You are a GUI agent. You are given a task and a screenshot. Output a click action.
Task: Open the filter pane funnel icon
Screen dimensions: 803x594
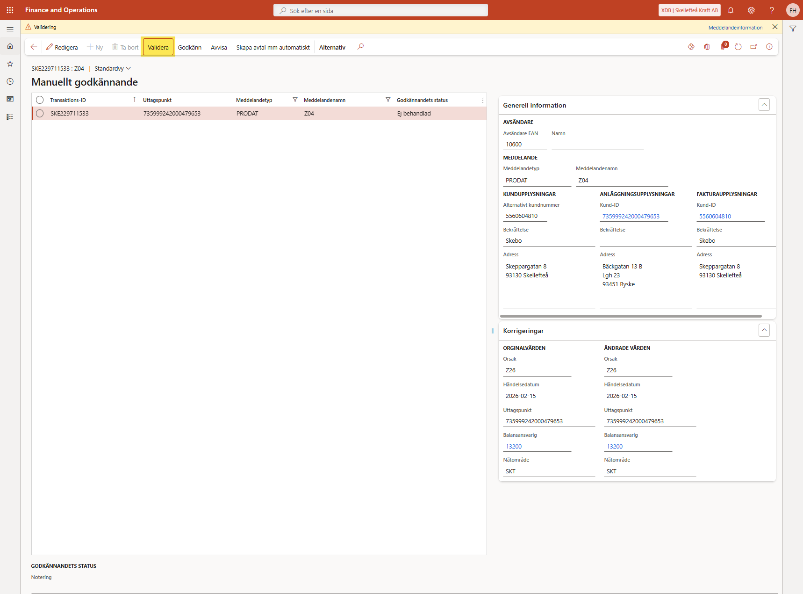click(793, 29)
